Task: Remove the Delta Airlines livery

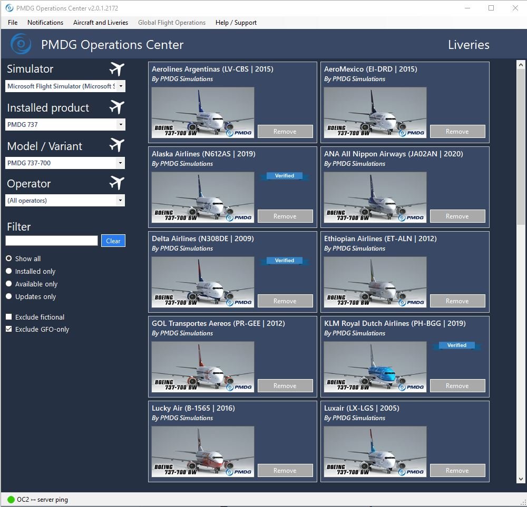Action: click(285, 301)
